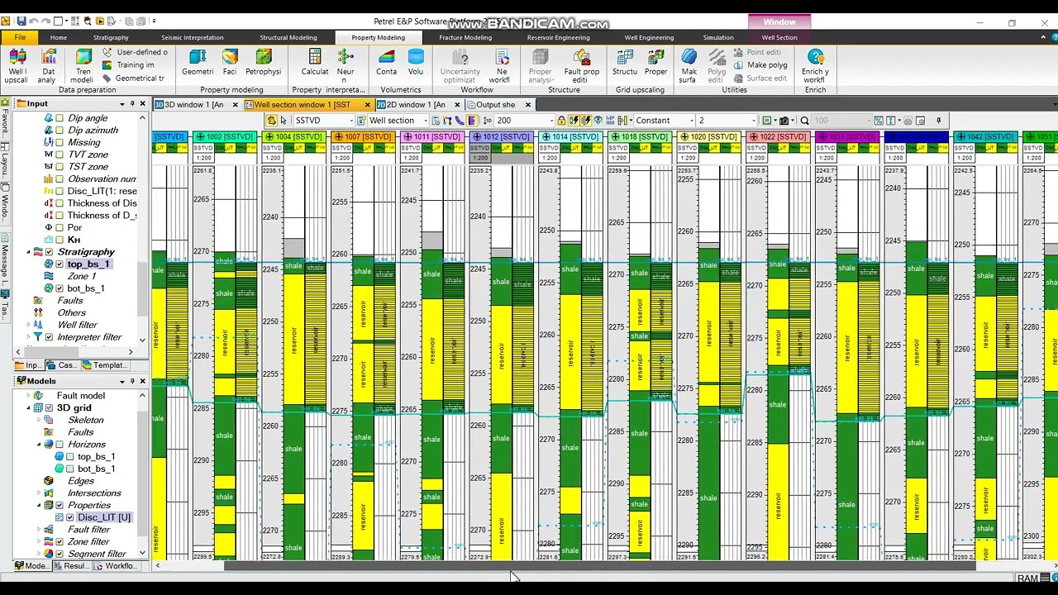The image size is (1058, 595).
Task: Open the SSTVD depth domain dropdown
Action: (351, 121)
